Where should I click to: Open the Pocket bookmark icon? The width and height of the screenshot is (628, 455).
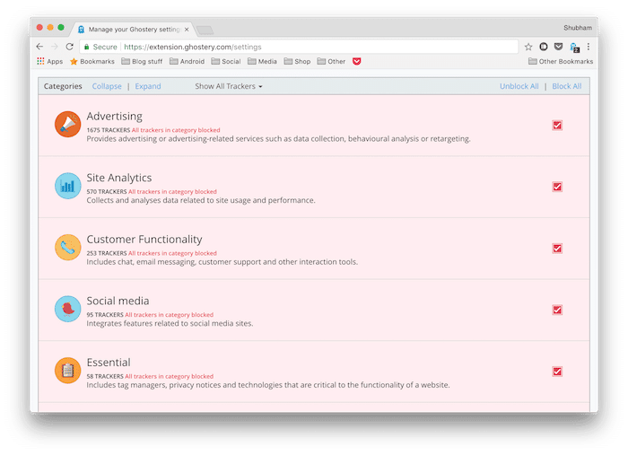coord(356,62)
